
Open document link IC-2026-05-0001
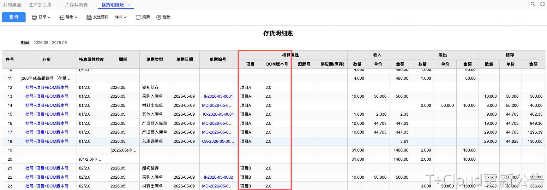pos(218,114)
